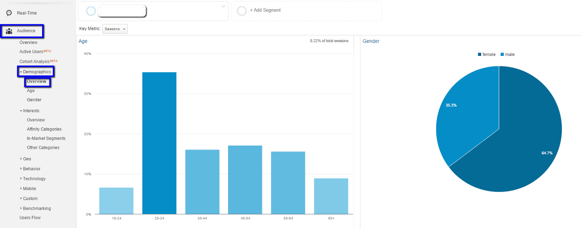
Task: Click the female legend color swatch
Action: tap(479, 54)
